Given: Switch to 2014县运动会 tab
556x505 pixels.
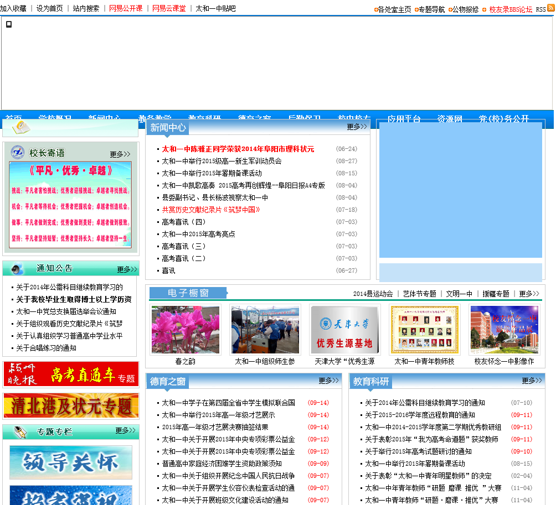Looking at the screenshot, I should 373,294.
